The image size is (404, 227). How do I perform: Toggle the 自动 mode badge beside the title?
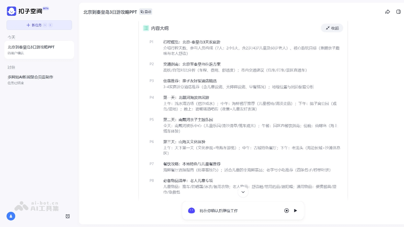[145, 11]
